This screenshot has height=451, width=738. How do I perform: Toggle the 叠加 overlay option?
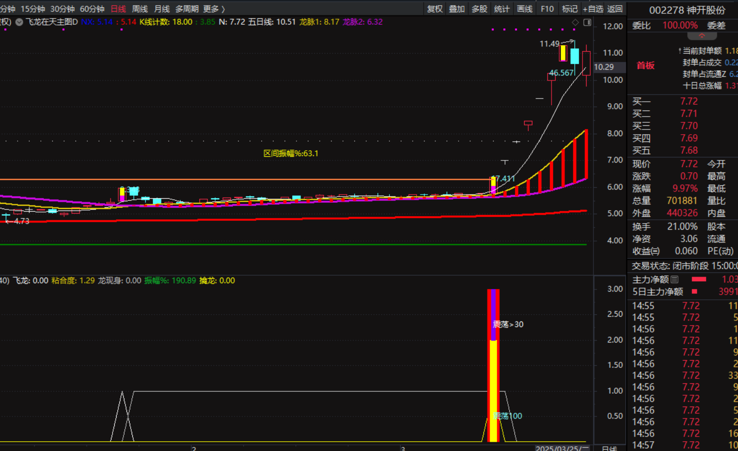[457, 9]
